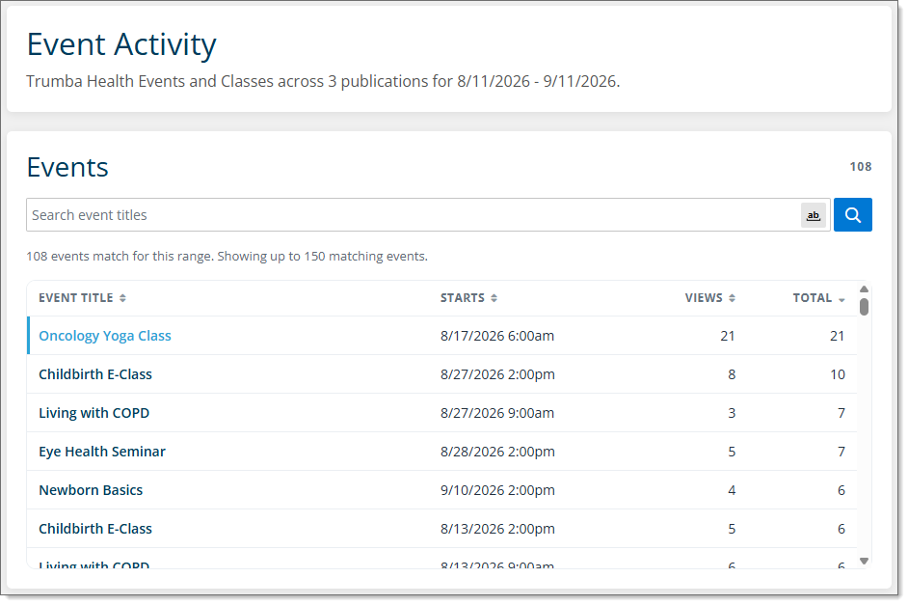Click the Events count '108' label
This screenshot has width=908, height=605.
tap(861, 167)
